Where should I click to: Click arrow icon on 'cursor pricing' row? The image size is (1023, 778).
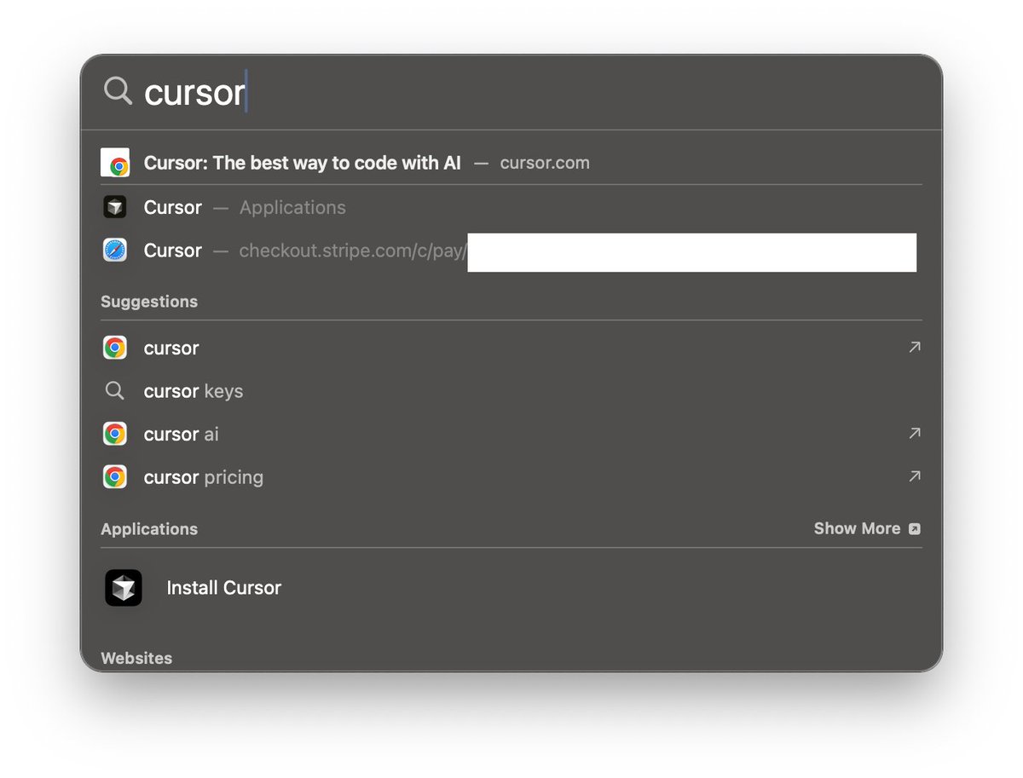click(915, 476)
